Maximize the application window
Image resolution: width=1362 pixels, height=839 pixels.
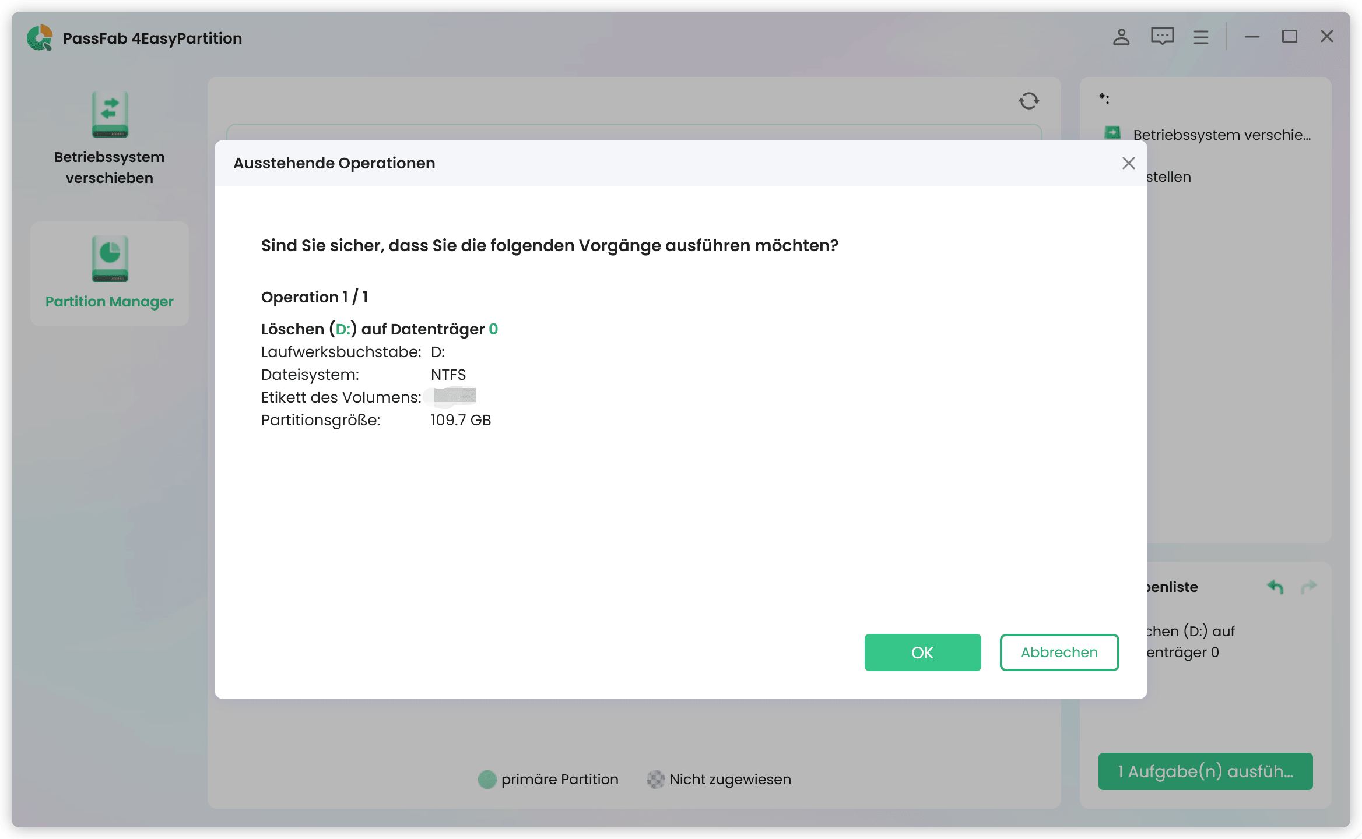[1289, 37]
